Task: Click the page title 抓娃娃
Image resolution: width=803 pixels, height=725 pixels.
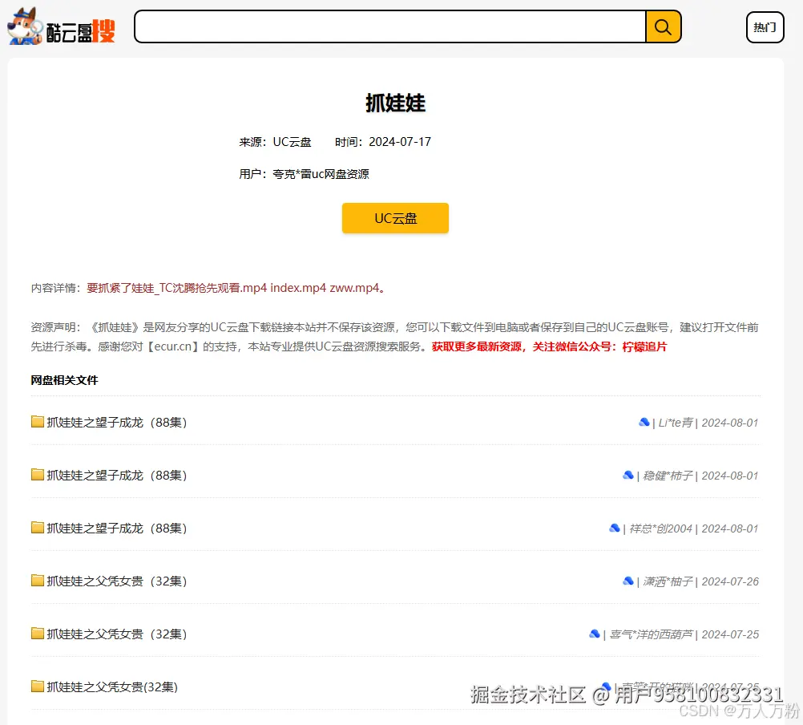Action: coord(395,103)
